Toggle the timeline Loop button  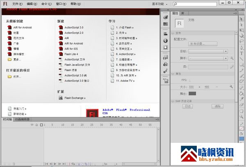click(73, 164)
